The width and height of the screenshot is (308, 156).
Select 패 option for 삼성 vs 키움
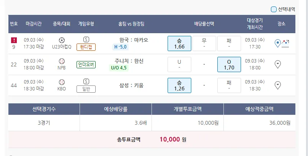click(229, 85)
